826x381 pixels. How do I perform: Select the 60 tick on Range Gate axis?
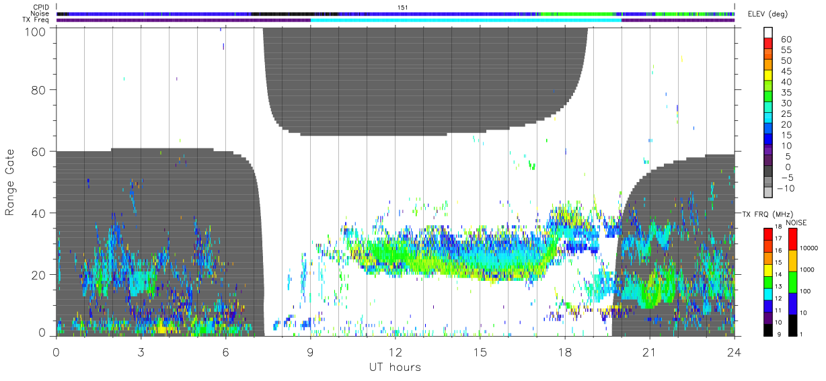click(x=38, y=152)
